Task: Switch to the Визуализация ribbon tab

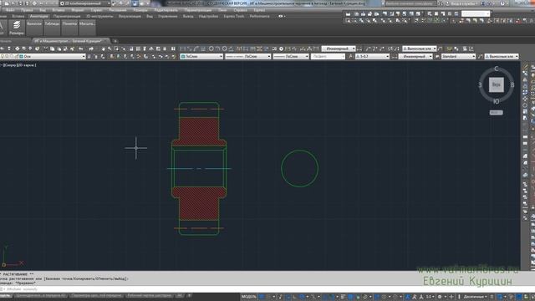Action: tap(130, 16)
